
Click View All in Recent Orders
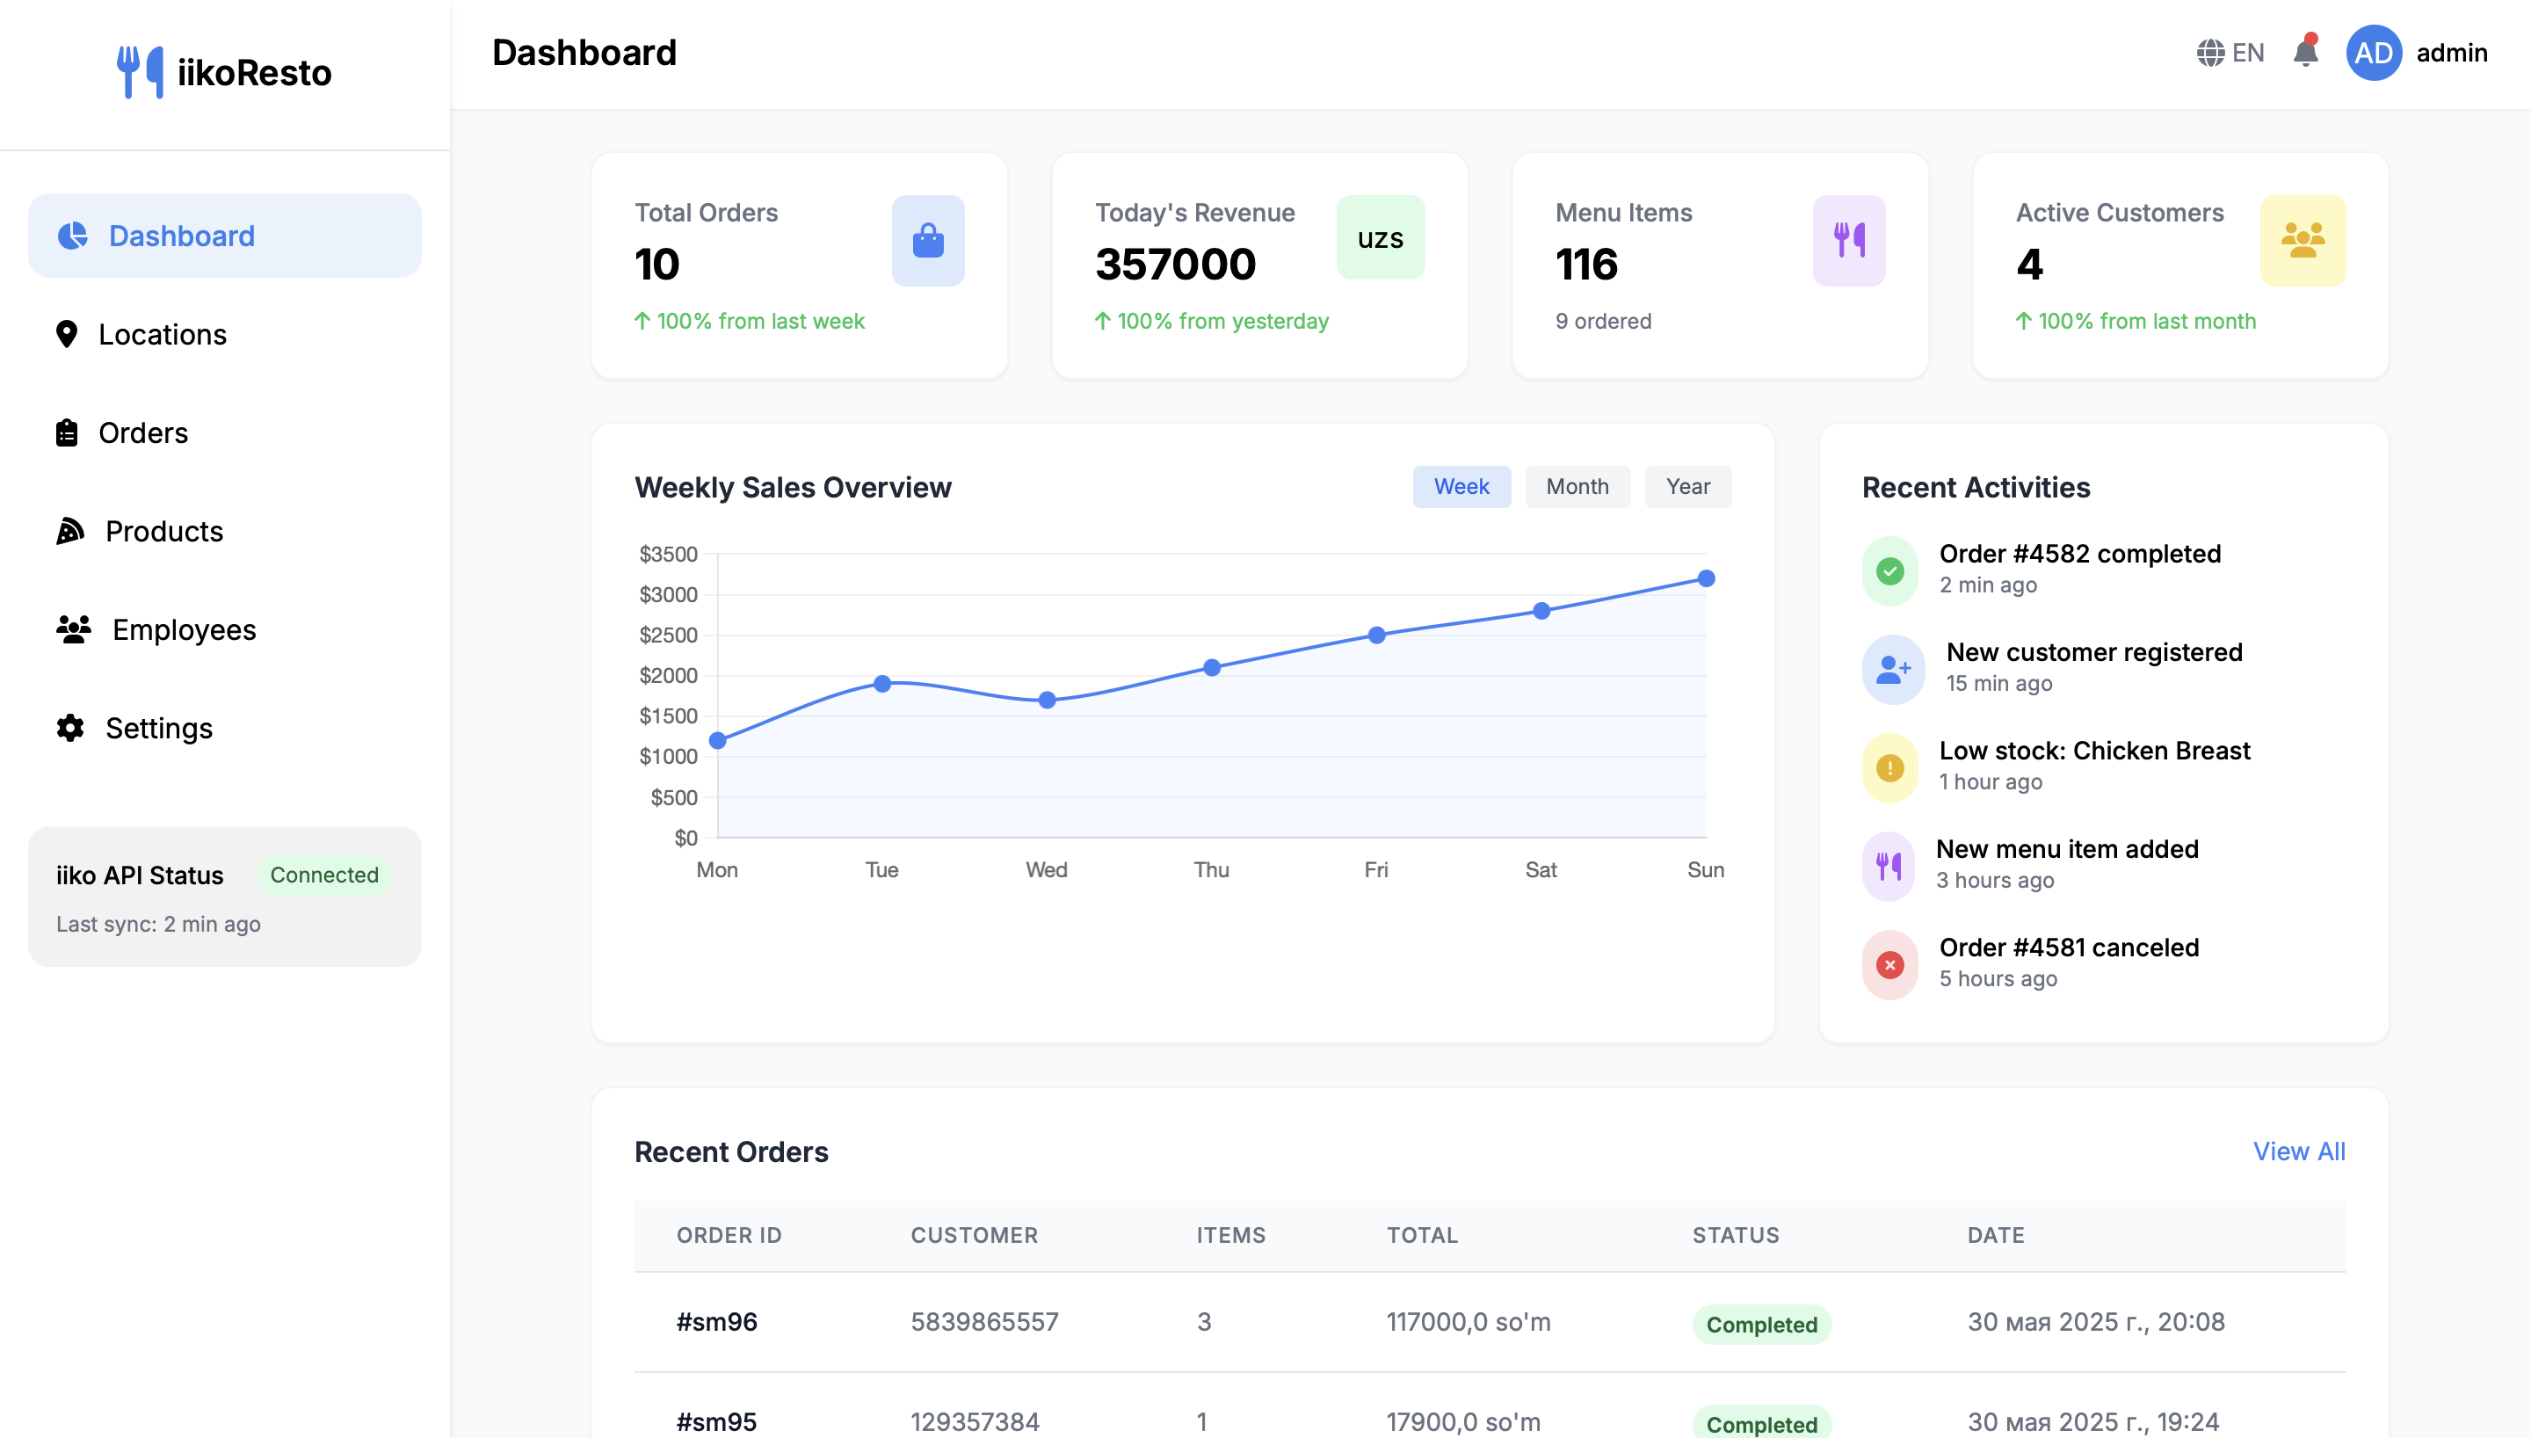2299,1151
